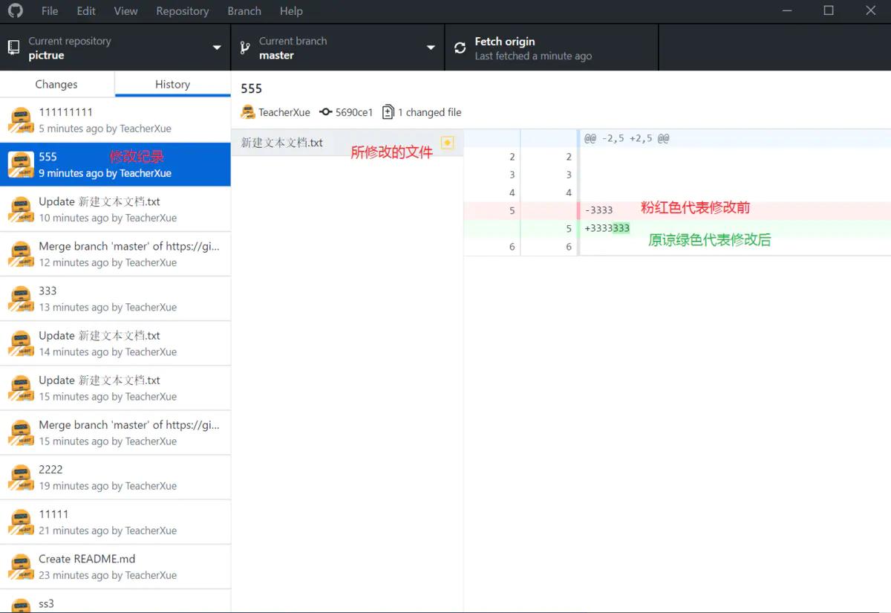Select the Update commit from 10 minutes ago
This screenshot has width=891, height=613.
pos(115,209)
